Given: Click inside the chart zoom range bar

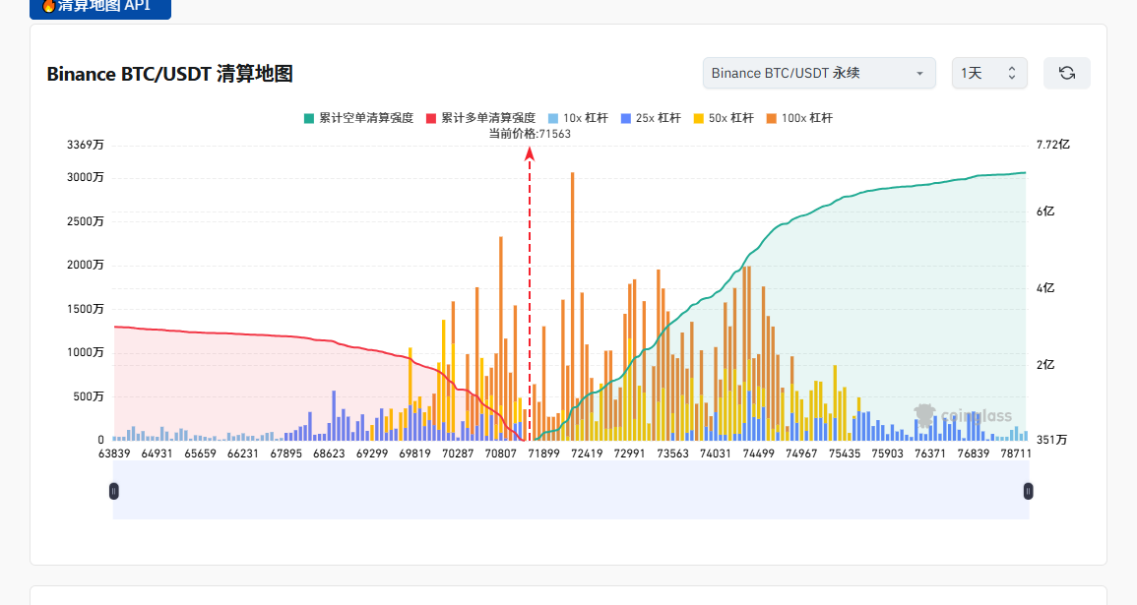Looking at the screenshot, I should click(571, 491).
